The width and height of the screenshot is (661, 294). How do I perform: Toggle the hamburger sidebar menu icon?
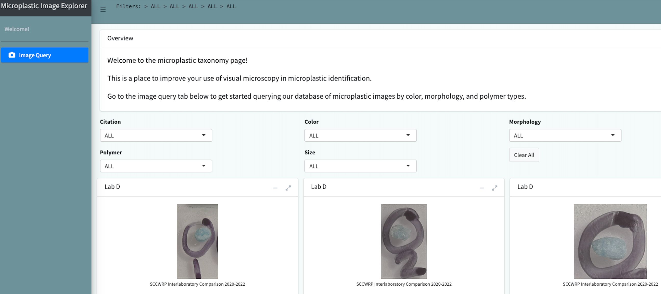pos(103,10)
